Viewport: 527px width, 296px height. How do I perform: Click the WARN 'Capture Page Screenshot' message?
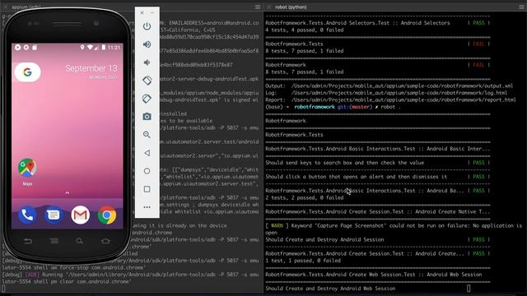pyautogui.click(x=394, y=229)
